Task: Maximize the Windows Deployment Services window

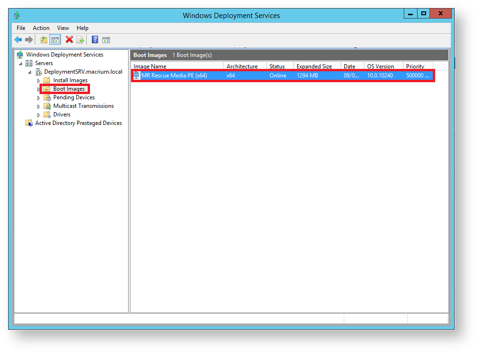Action: (423, 14)
